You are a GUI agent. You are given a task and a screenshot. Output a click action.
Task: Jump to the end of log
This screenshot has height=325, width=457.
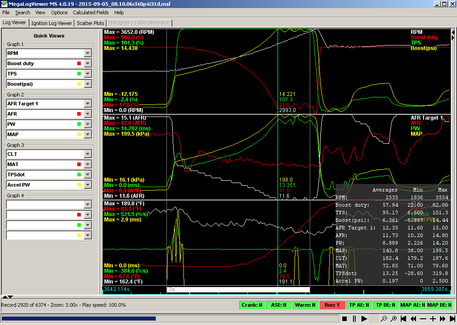452,319
